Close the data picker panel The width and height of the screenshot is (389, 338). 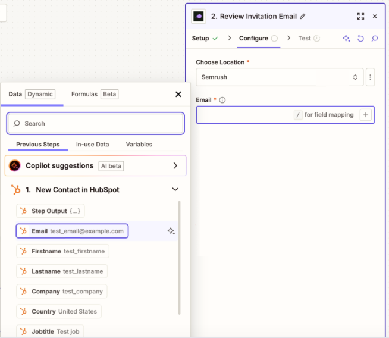pos(178,94)
